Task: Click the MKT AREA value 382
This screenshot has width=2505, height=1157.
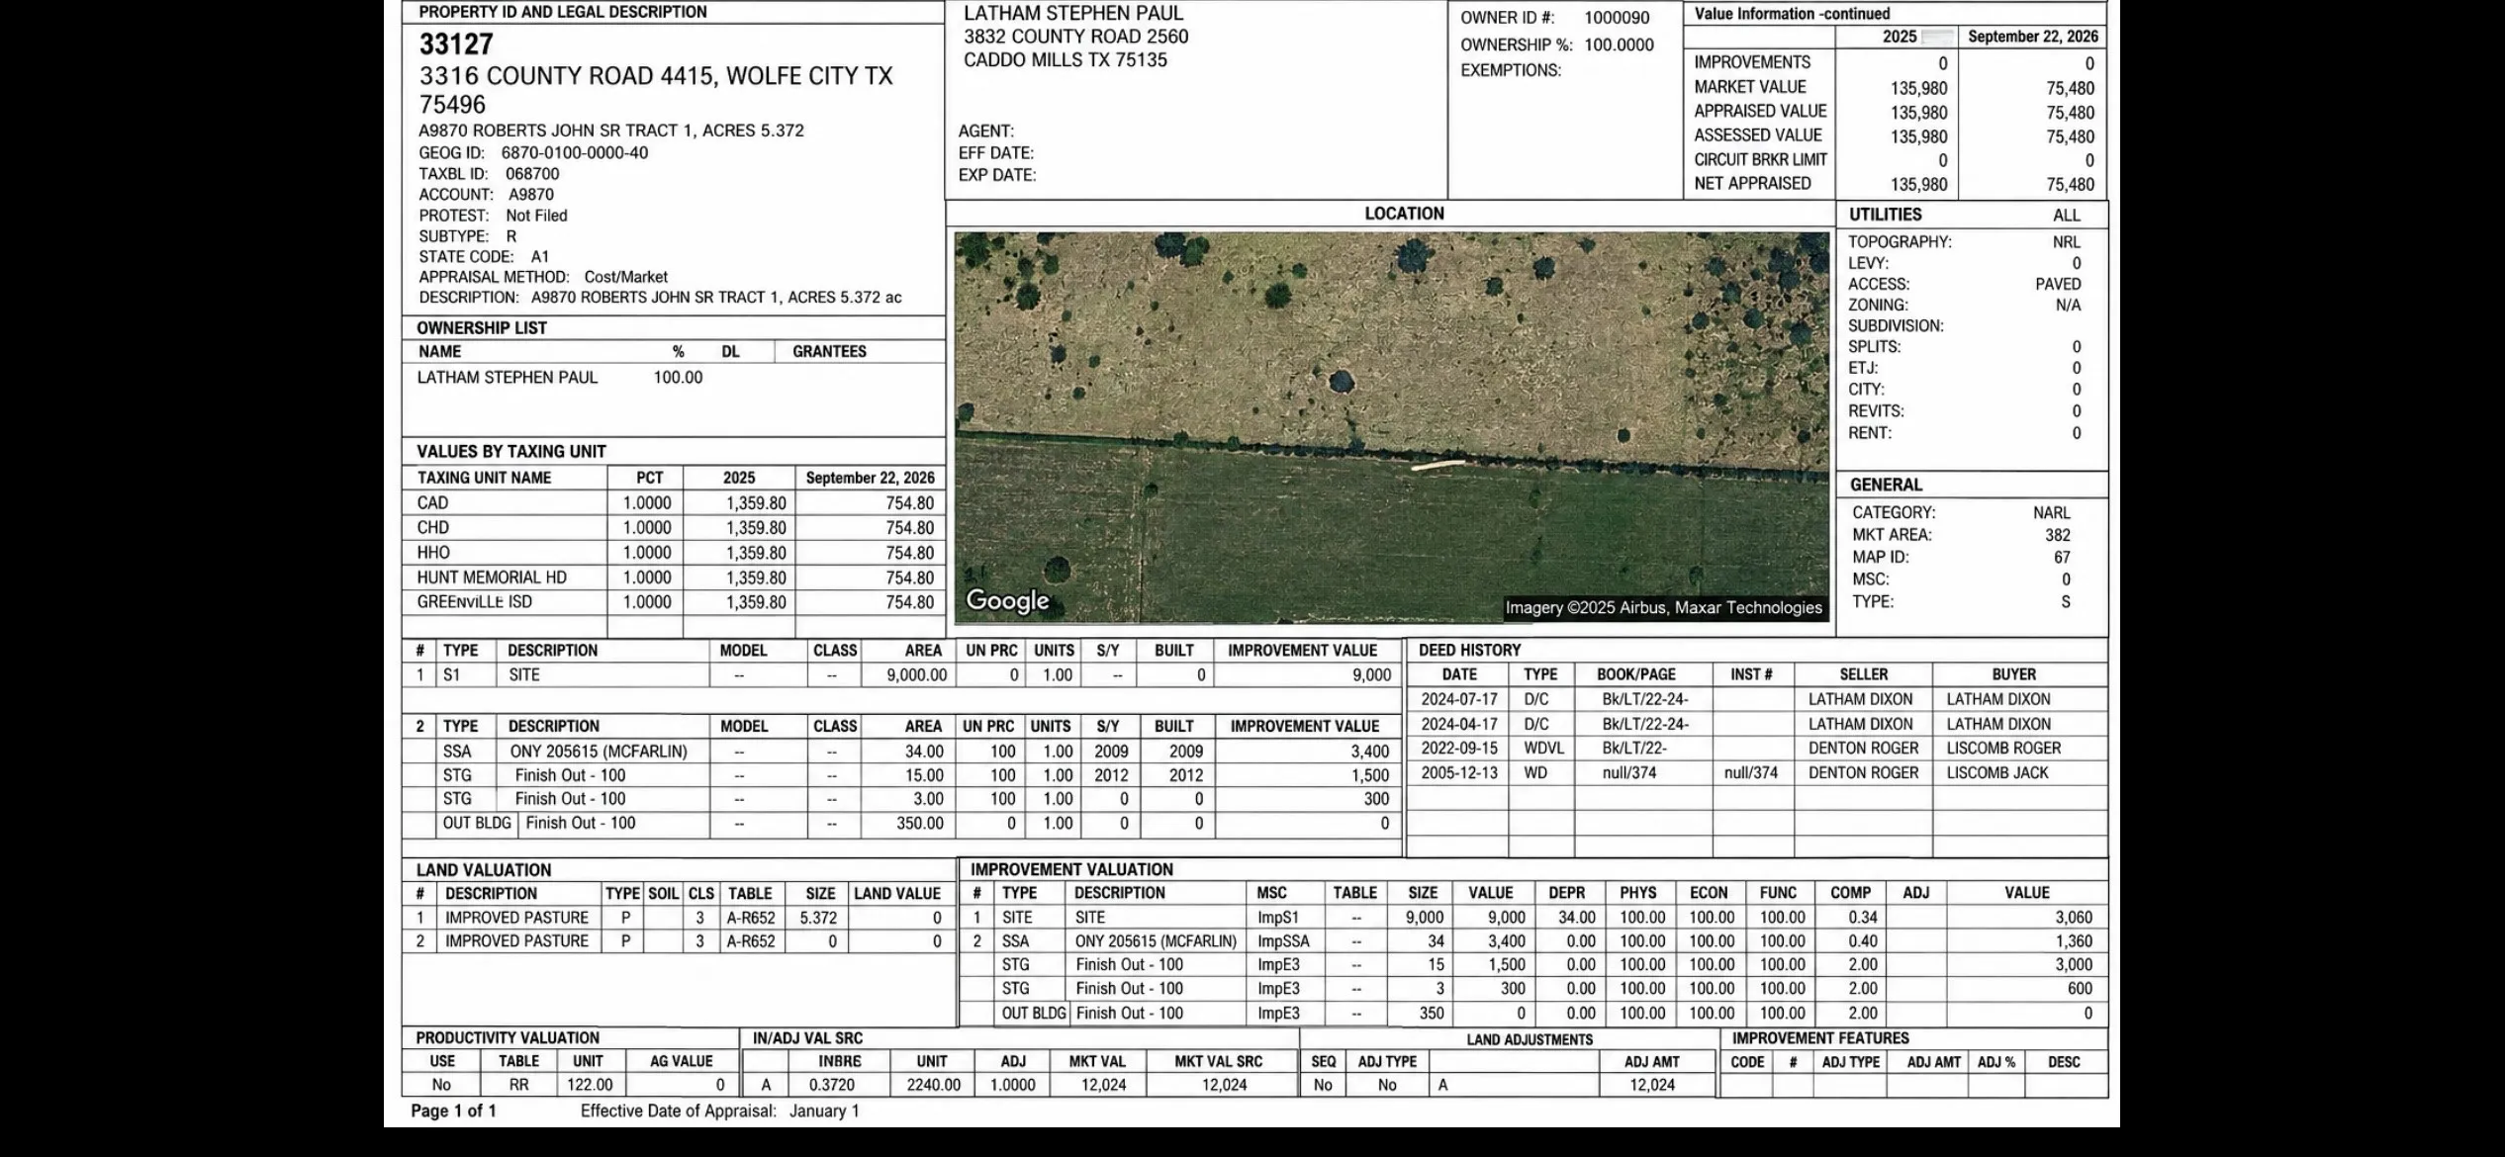Action: pos(2058,535)
